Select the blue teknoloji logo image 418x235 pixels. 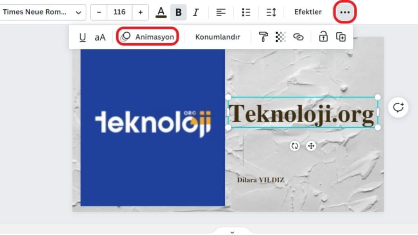click(153, 127)
